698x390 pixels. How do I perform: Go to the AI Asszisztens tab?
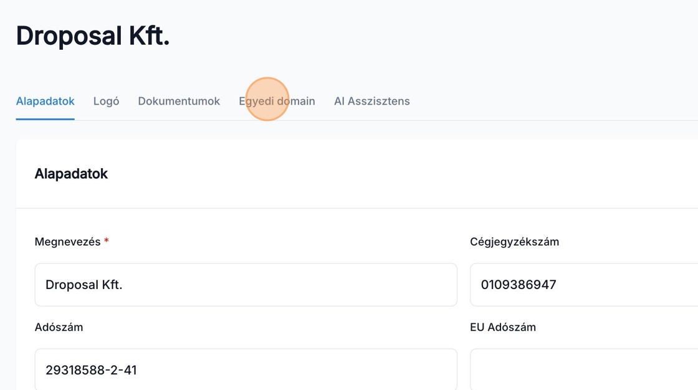[371, 101]
